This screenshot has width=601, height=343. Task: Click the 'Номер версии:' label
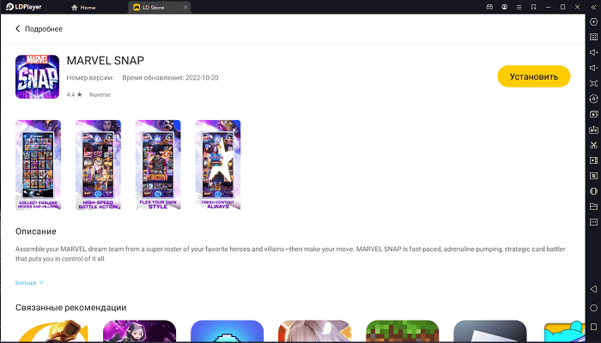(x=90, y=78)
